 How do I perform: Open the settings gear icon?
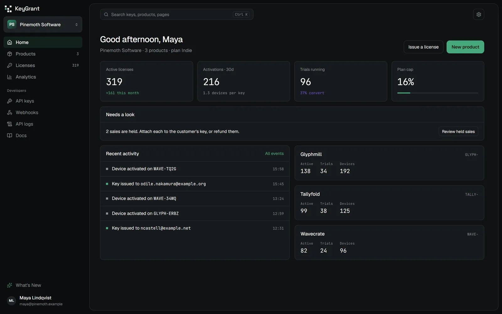[478, 14]
